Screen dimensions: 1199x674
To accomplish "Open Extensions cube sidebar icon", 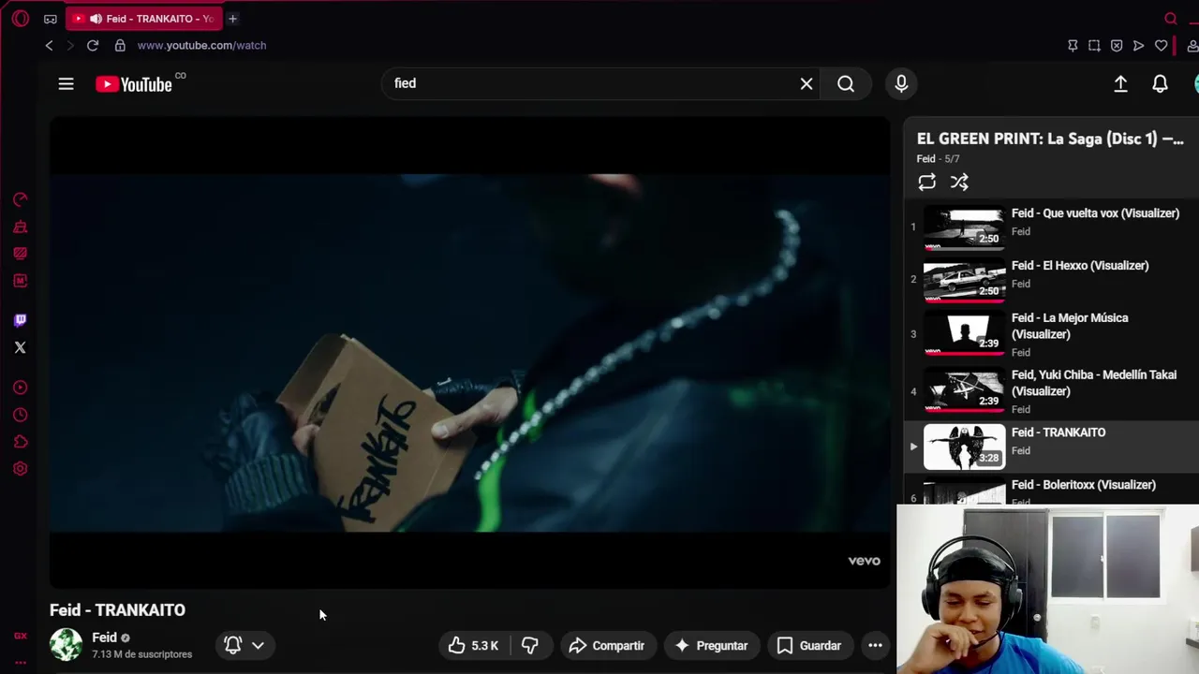I will tap(20, 442).
